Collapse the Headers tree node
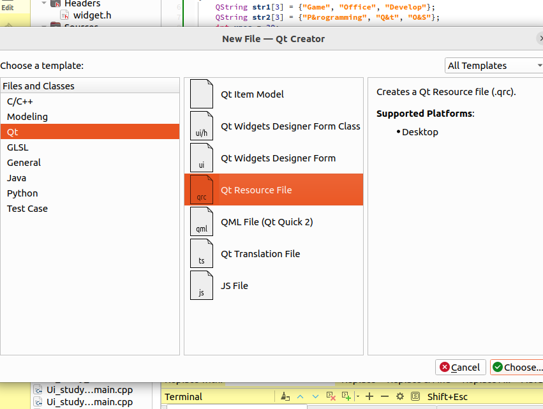The image size is (543, 409). point(43,3)
